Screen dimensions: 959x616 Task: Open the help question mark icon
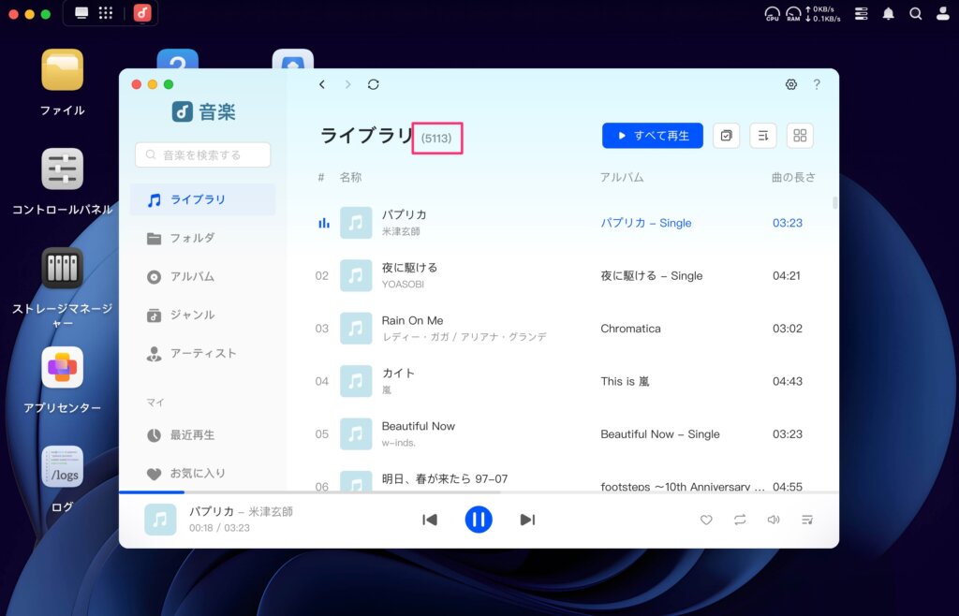[817, 84]
